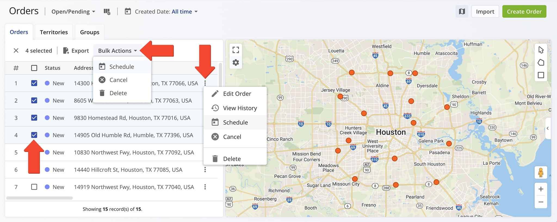Screen dimensions: 557x222
Task: Clear selection with the X icon
Action: point(16,50)
